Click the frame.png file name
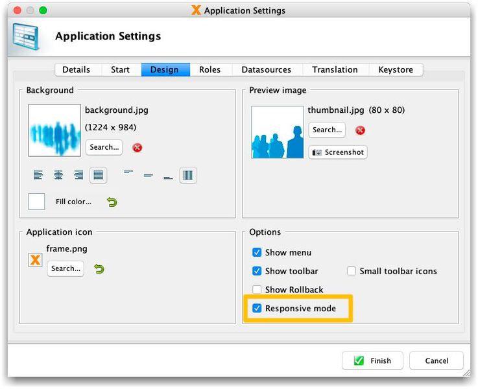Viewport: 478px width, 389px height. coord(67,249)
